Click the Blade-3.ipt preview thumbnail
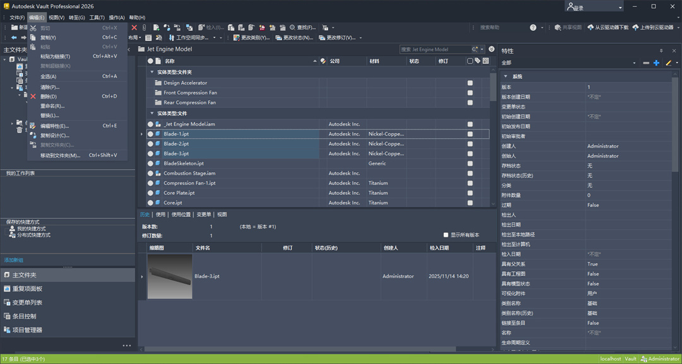 tap(169, 276)
